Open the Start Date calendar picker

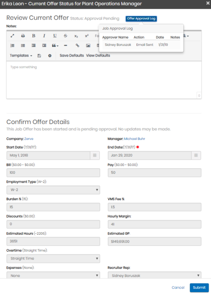pos(95,155)
